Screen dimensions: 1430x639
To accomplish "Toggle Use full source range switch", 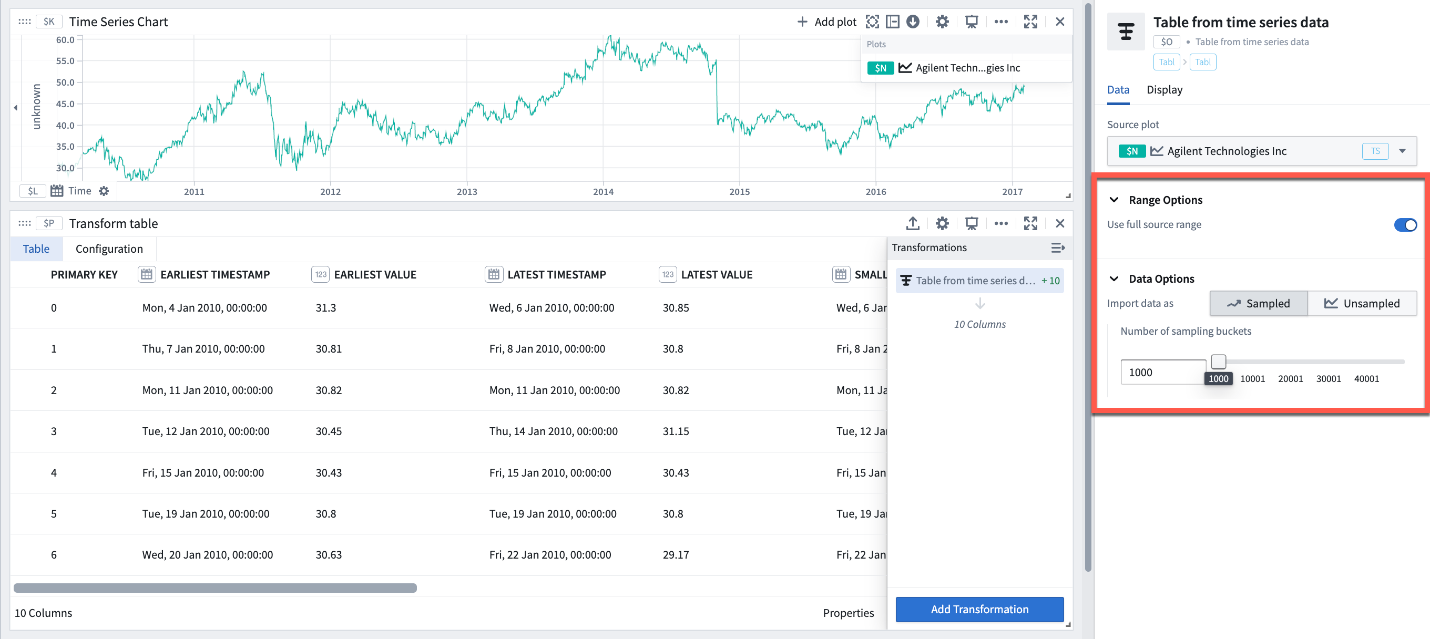I will (x=1405, y=225).
